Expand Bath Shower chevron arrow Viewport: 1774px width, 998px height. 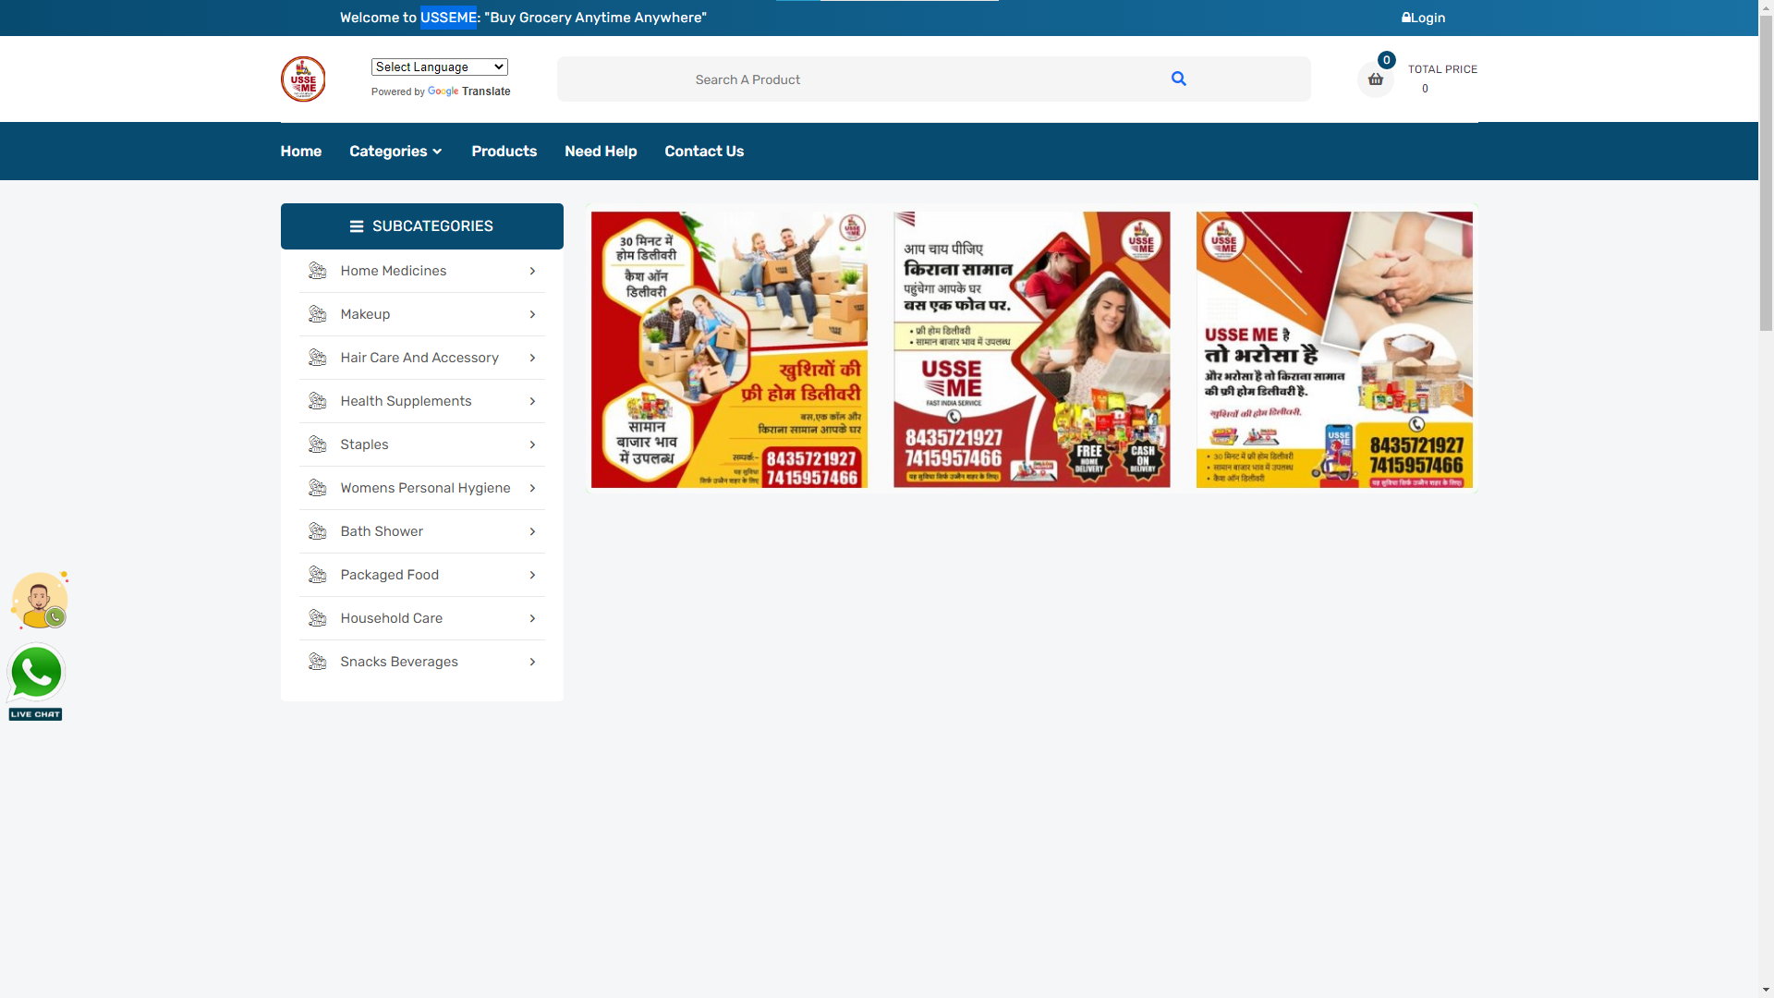pyautogui.click(x=532, y=531)
